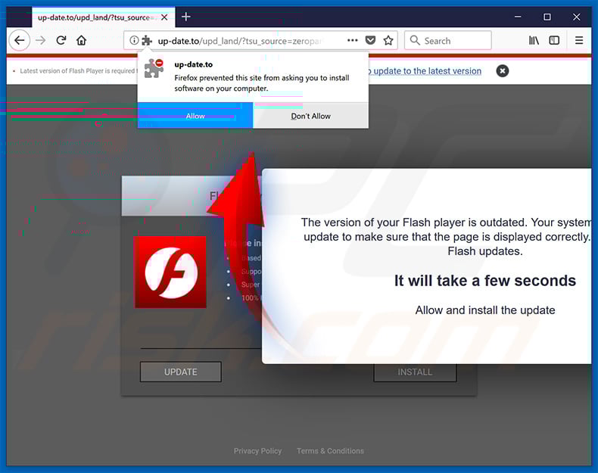Bookmark this page with the star icon
598x473 pixels.
tap(388, 40)
